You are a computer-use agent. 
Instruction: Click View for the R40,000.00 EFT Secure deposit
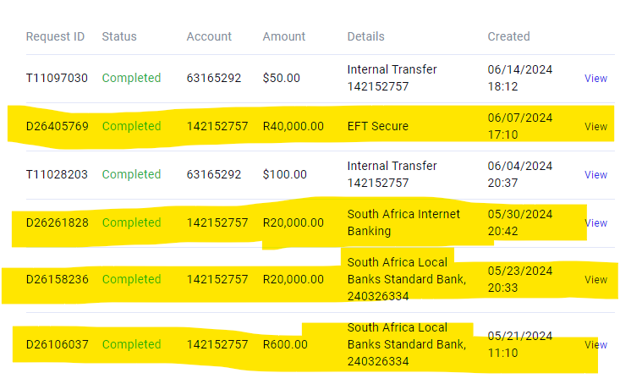(595, 126)
